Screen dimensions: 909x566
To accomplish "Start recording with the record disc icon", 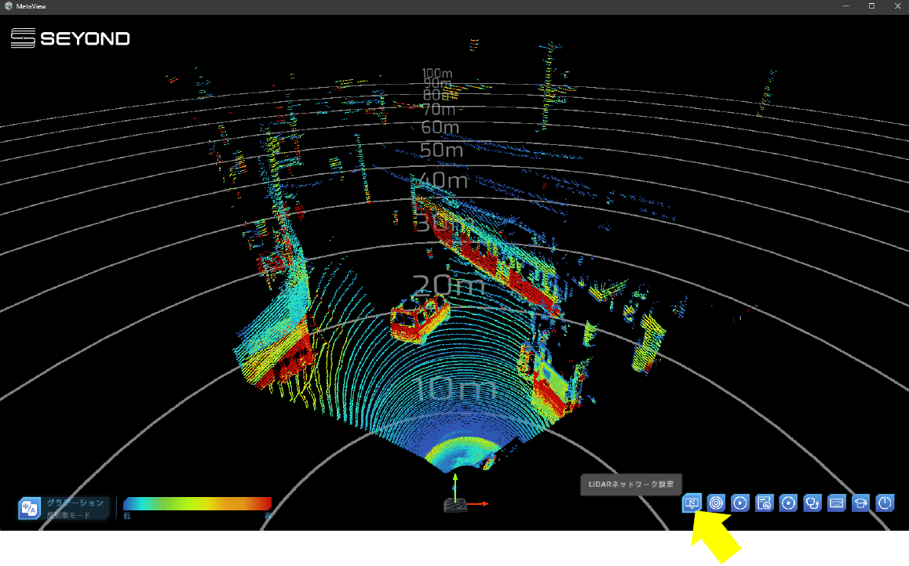I will [x=788, y=503].
